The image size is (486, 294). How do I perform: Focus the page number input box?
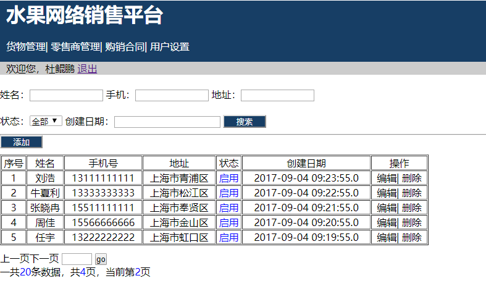click(x=77, y=259)
